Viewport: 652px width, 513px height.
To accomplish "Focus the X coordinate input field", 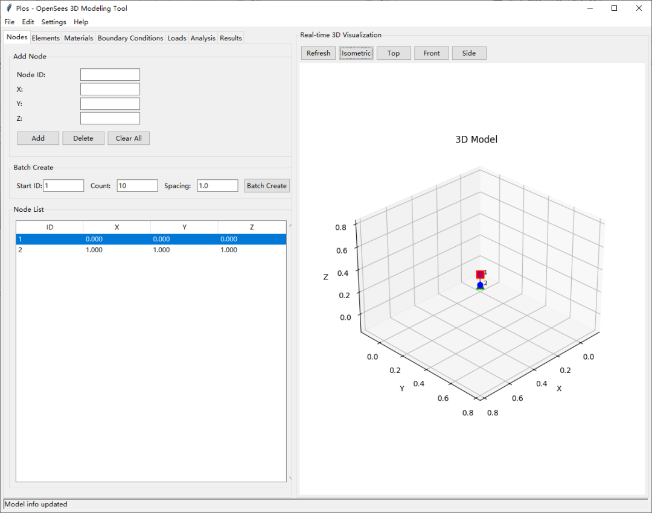I will [110, 89].
